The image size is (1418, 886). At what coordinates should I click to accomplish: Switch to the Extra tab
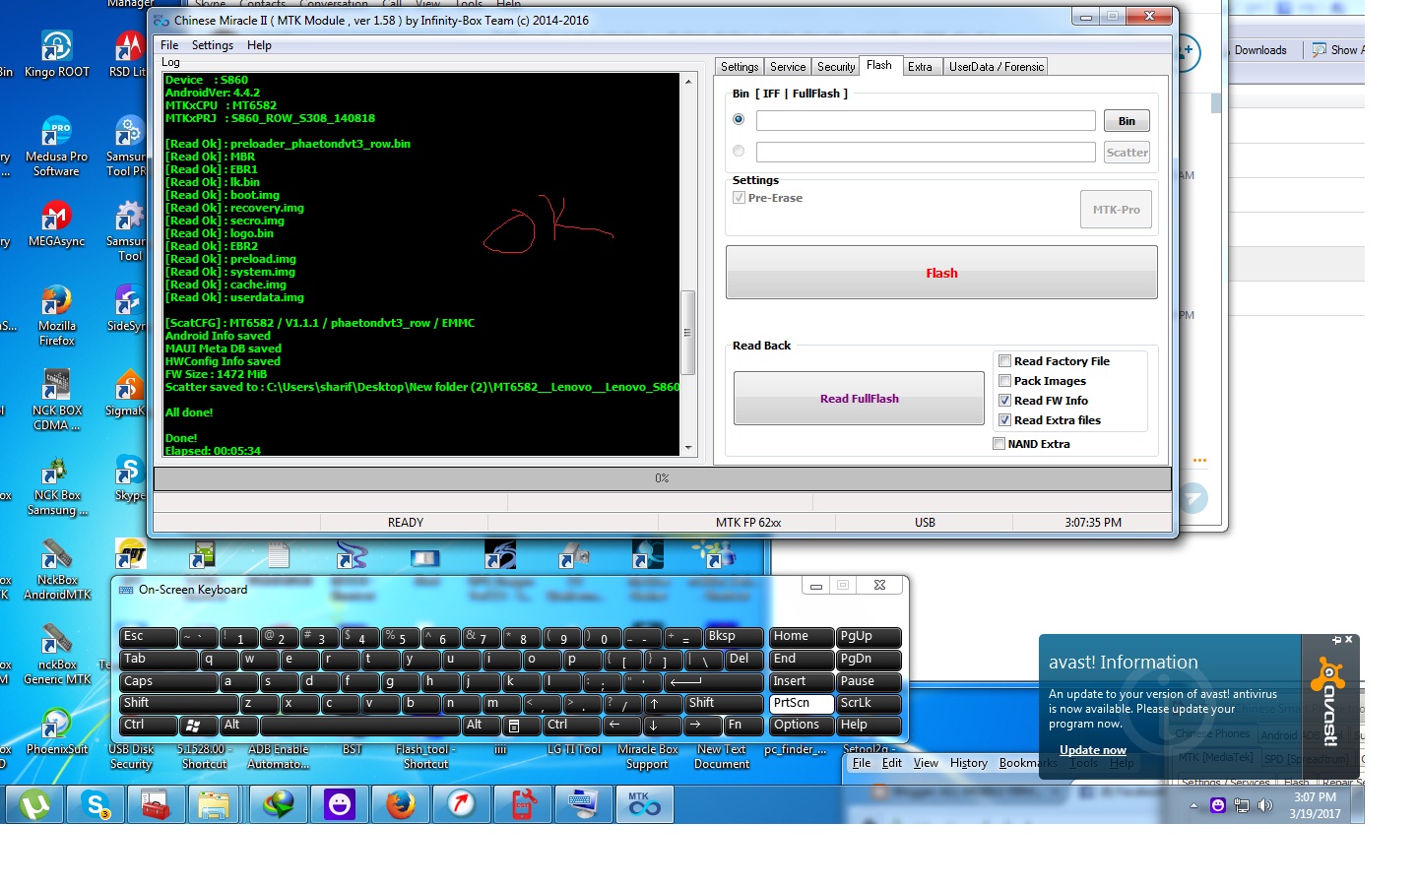(x=921, y=66)
